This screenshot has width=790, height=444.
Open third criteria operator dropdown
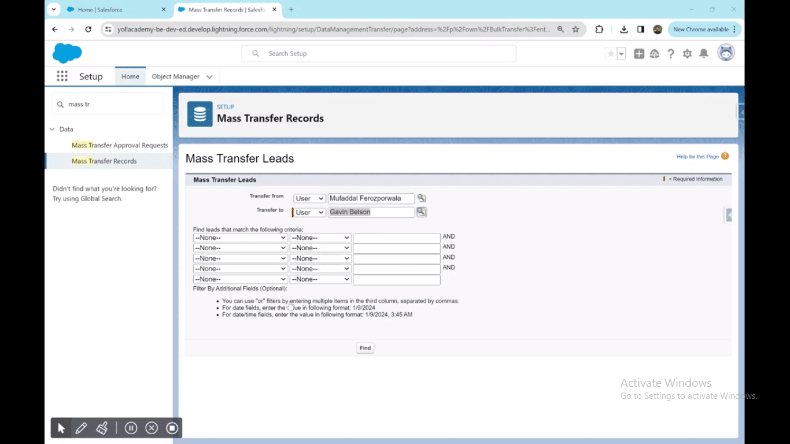[x=320, y=258]
